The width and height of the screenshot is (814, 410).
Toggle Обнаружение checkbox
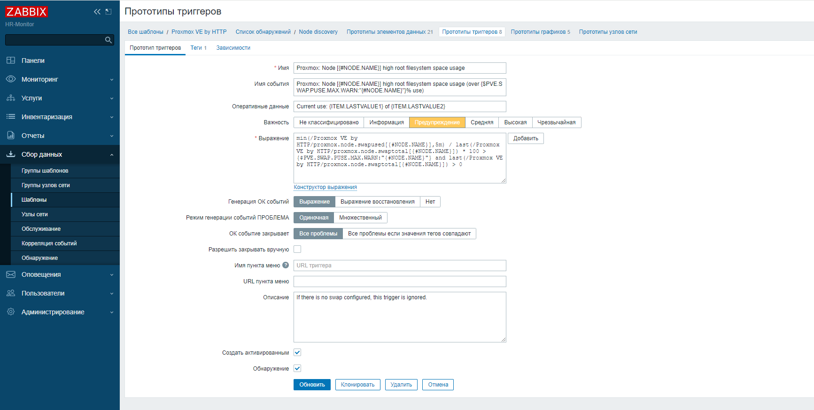point(297,368)
